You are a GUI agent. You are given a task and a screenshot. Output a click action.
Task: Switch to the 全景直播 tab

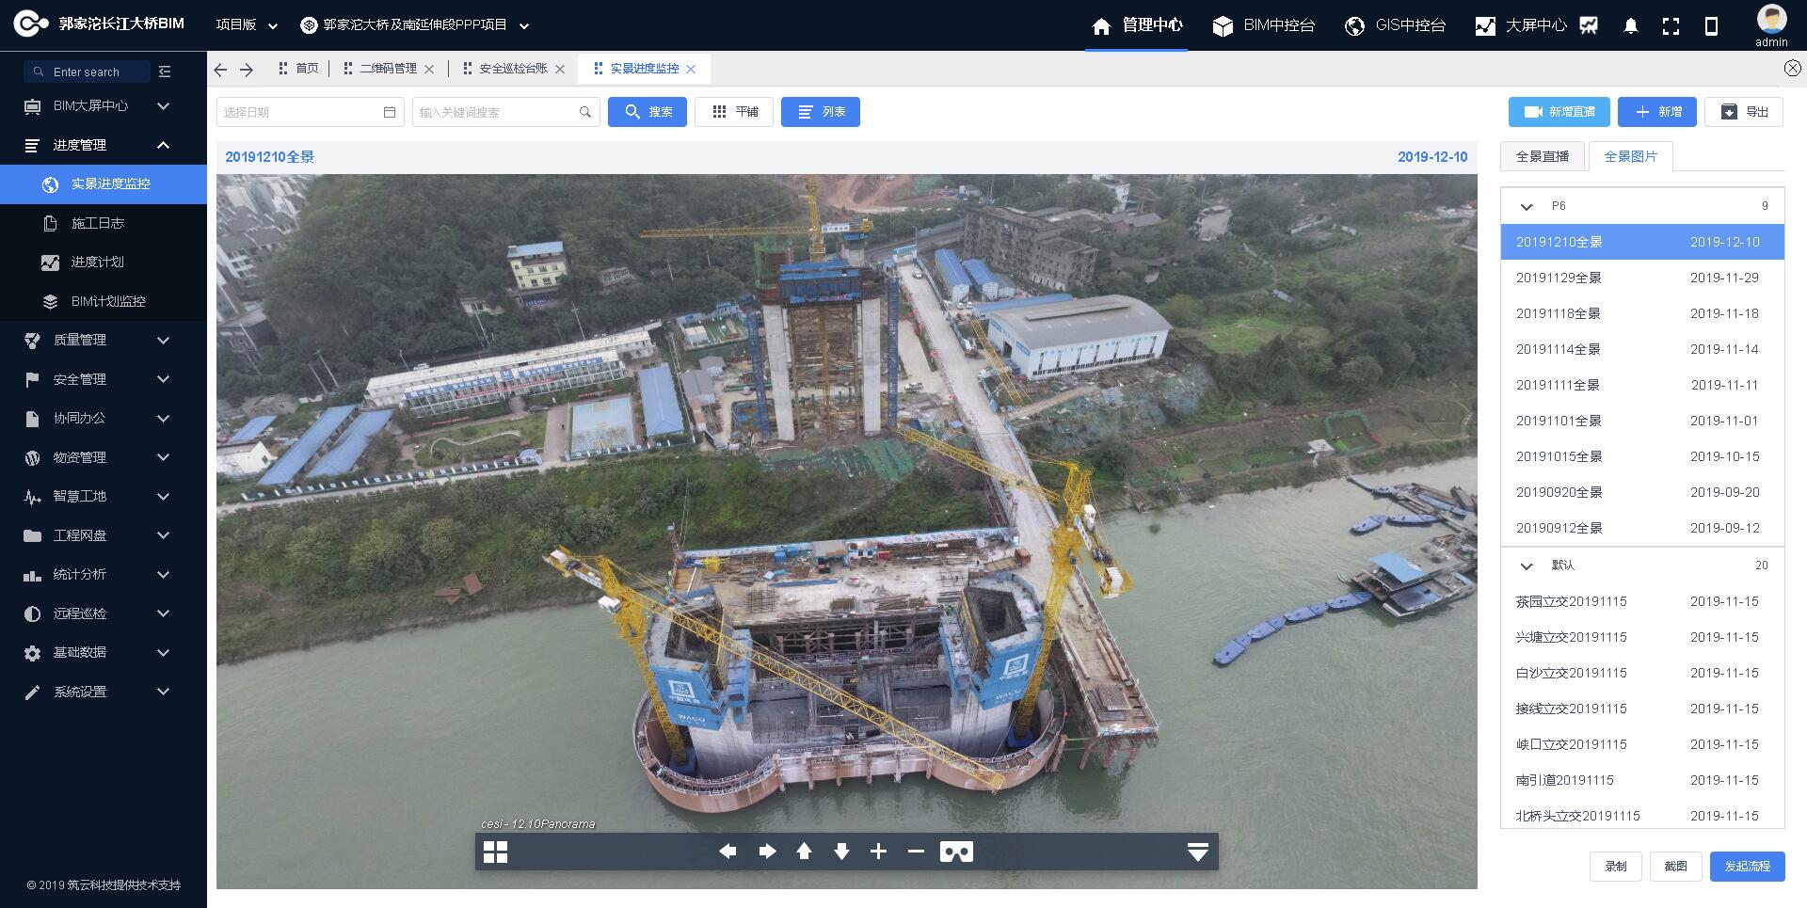pyautogui.click(x=1542, y=156)
